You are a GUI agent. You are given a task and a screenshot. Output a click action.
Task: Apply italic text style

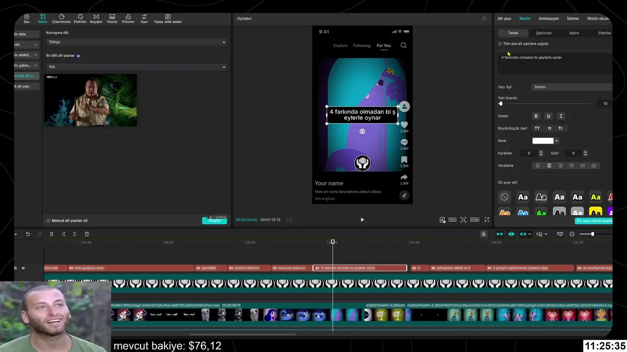pyautogui.click(x=561, y=116)
